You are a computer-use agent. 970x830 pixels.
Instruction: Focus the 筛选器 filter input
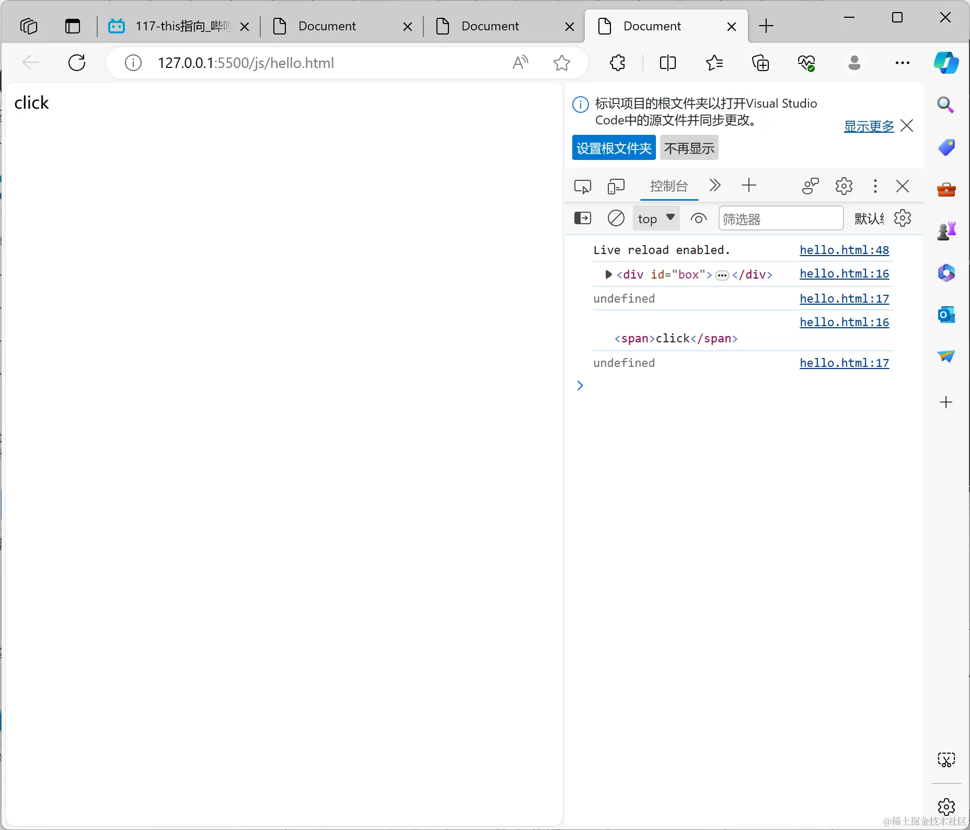pos(781,218)
